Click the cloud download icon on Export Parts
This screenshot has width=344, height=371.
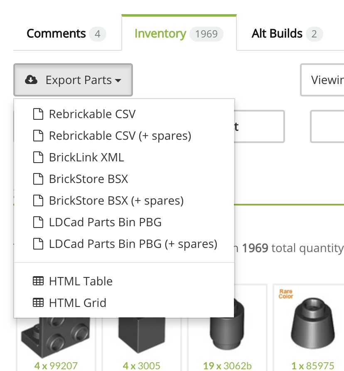(31, 80)
